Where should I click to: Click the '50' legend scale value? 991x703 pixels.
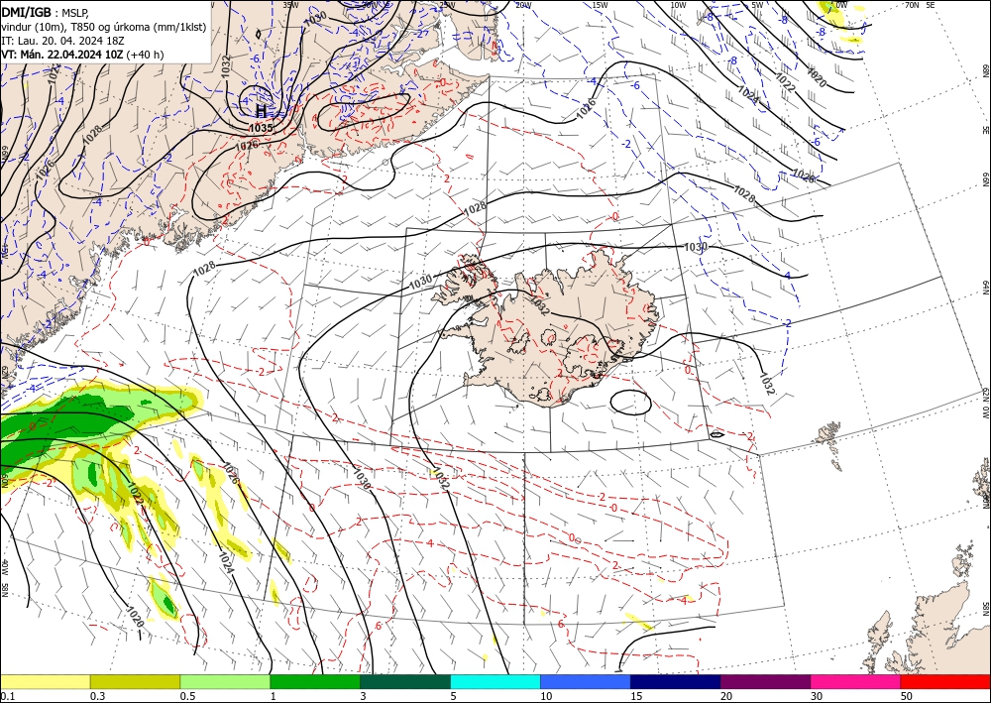[907, 696]
